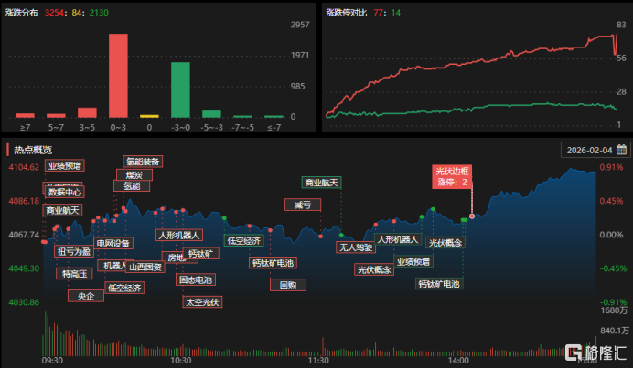The height and width of the screenshot is (368, 633).
Task: Click the 格隆汇 logo watermark
Action: click(x=595, y=352)
